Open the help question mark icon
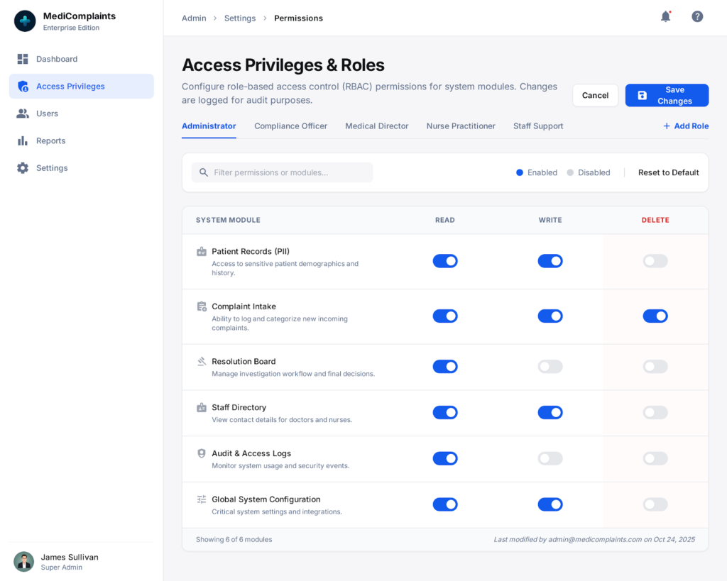This screenshot has height=581, width=727. point(697,16)
